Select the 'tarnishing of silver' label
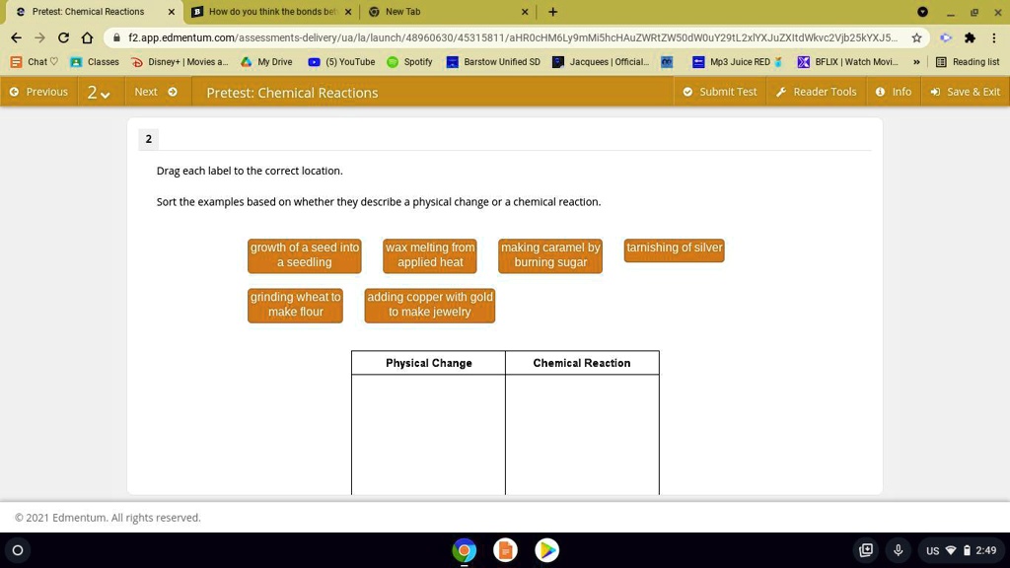 (675, 251)
